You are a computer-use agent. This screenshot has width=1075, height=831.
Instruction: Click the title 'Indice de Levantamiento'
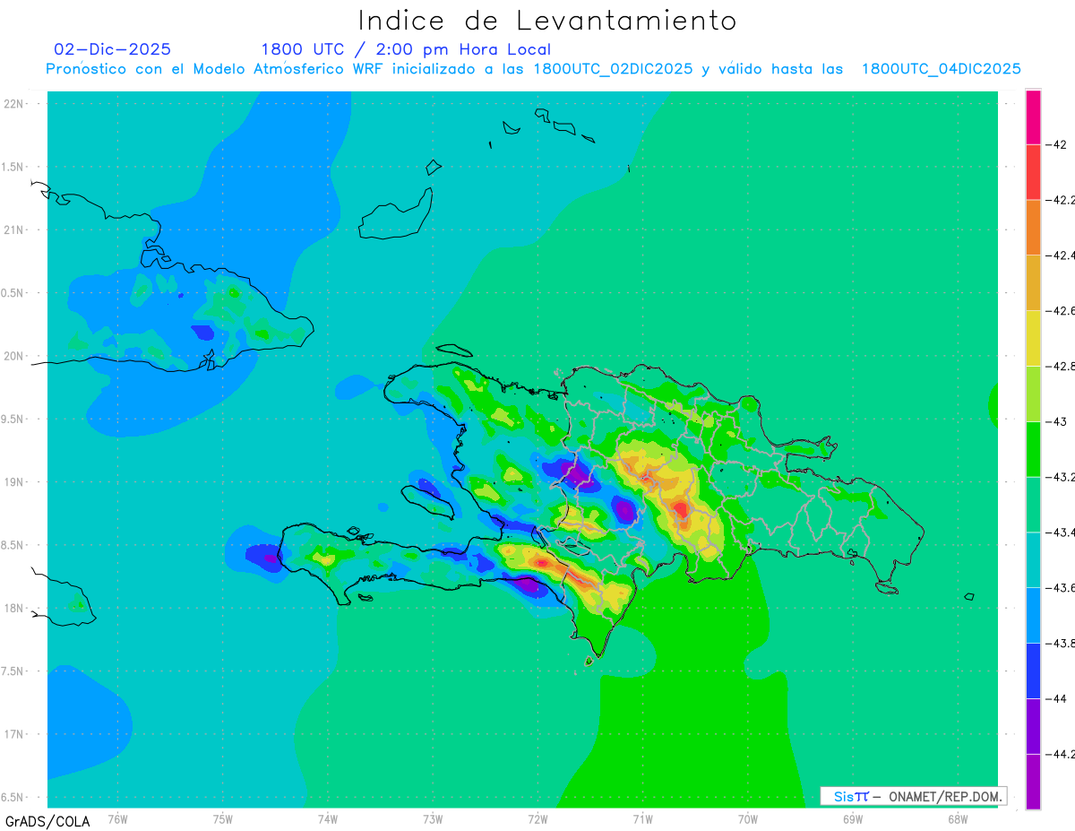(547, 20)
